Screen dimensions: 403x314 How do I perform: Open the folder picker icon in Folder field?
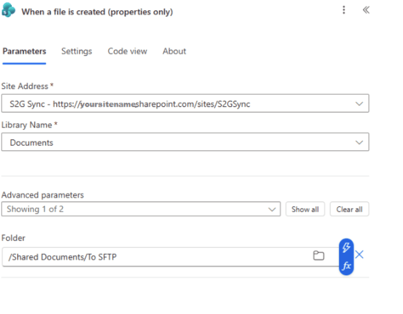pyautogui.click(x=319, y=255)
